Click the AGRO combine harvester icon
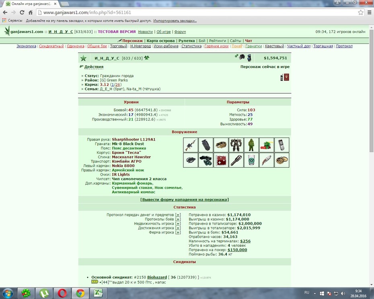 click(267, 145)
